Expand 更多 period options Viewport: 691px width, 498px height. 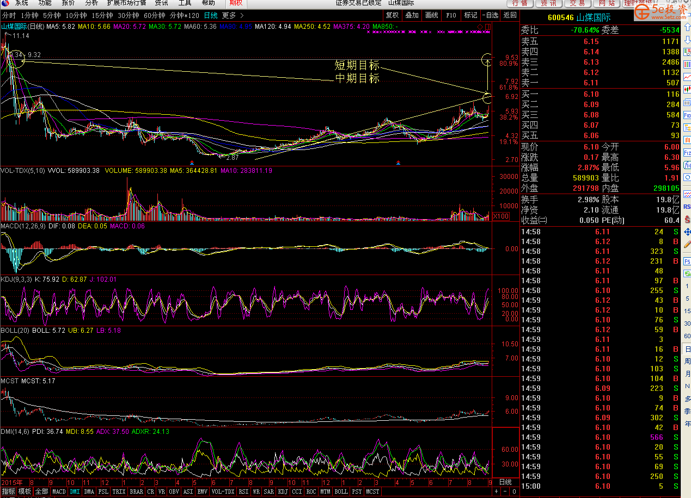point(233,15)
